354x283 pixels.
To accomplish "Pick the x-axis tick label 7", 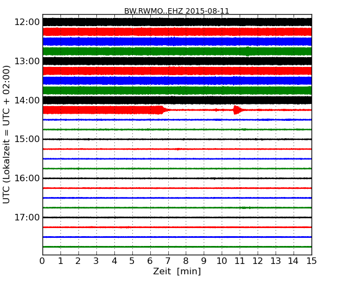I will (x=168, y=261).
